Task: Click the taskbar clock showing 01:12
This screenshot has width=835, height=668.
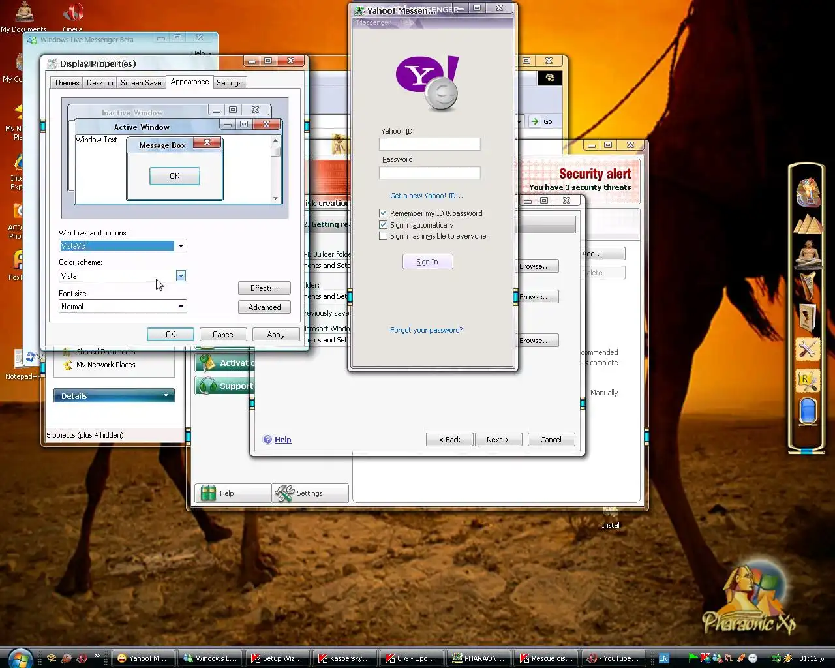Action: tap(812, 658)
